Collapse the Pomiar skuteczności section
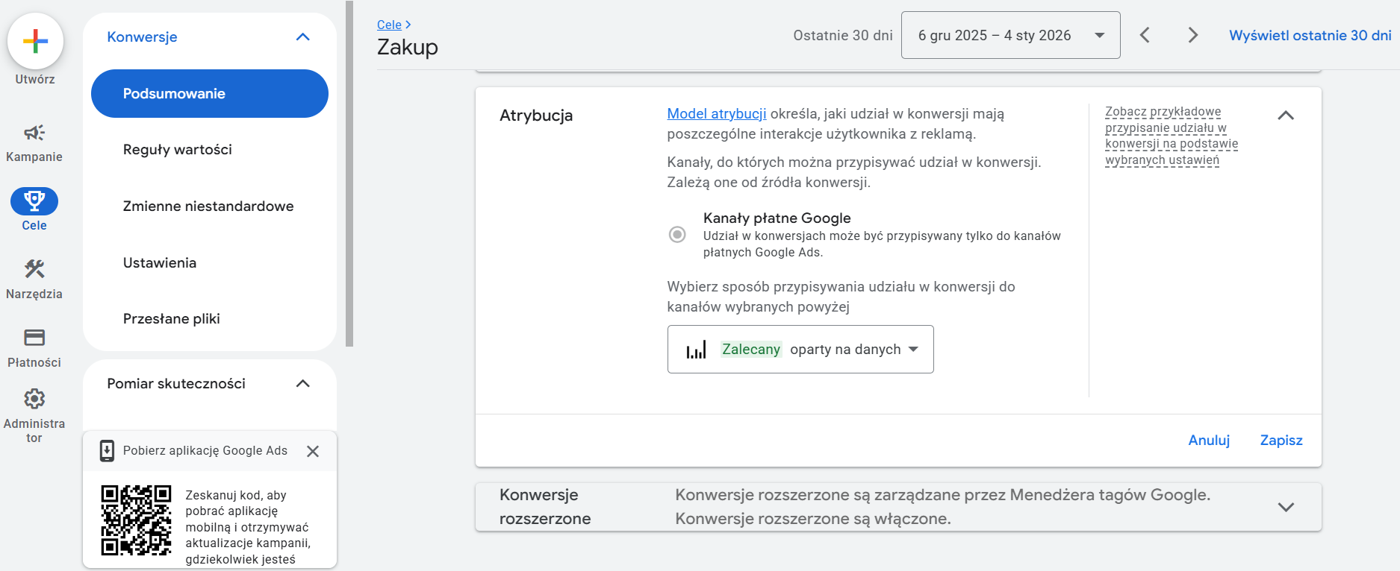 pyautogui.click(x=302, y=384)
